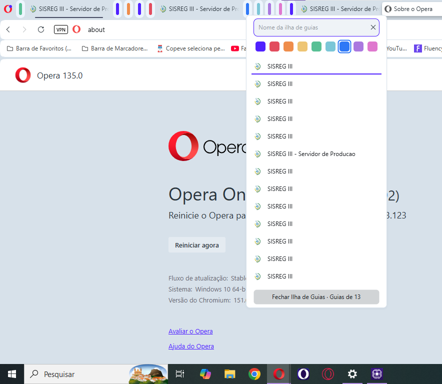Image resolution: width=442 pixels, height=384 pixels.
Task: Expand the red collapsed tab island
Action: [150, 9]
